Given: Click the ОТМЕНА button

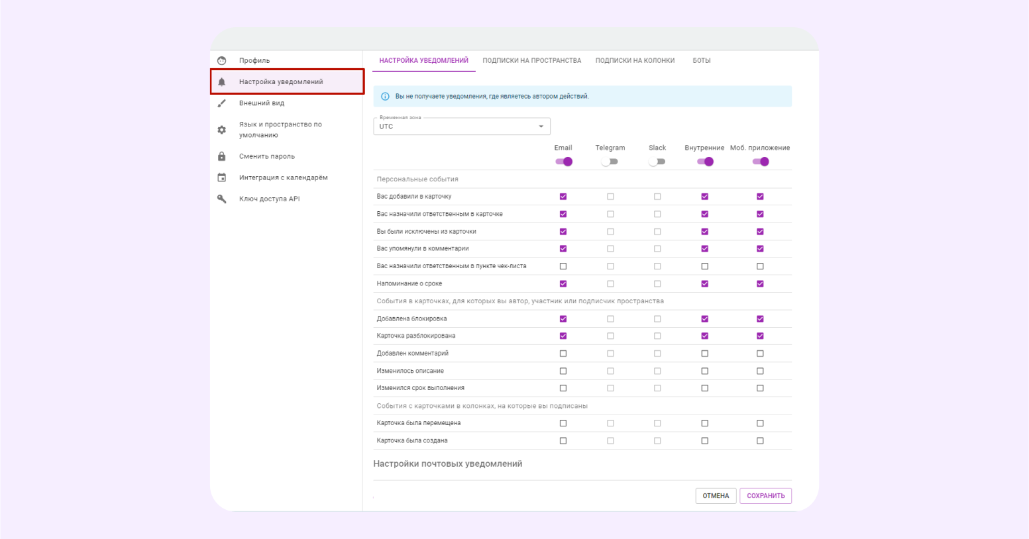Looking at the screenshot, I should 716,496.
